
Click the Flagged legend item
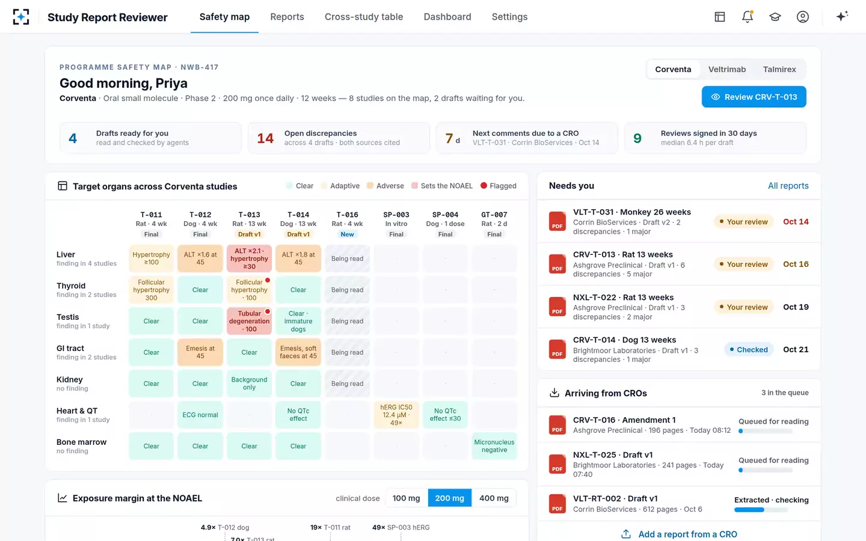coord(498,186)
